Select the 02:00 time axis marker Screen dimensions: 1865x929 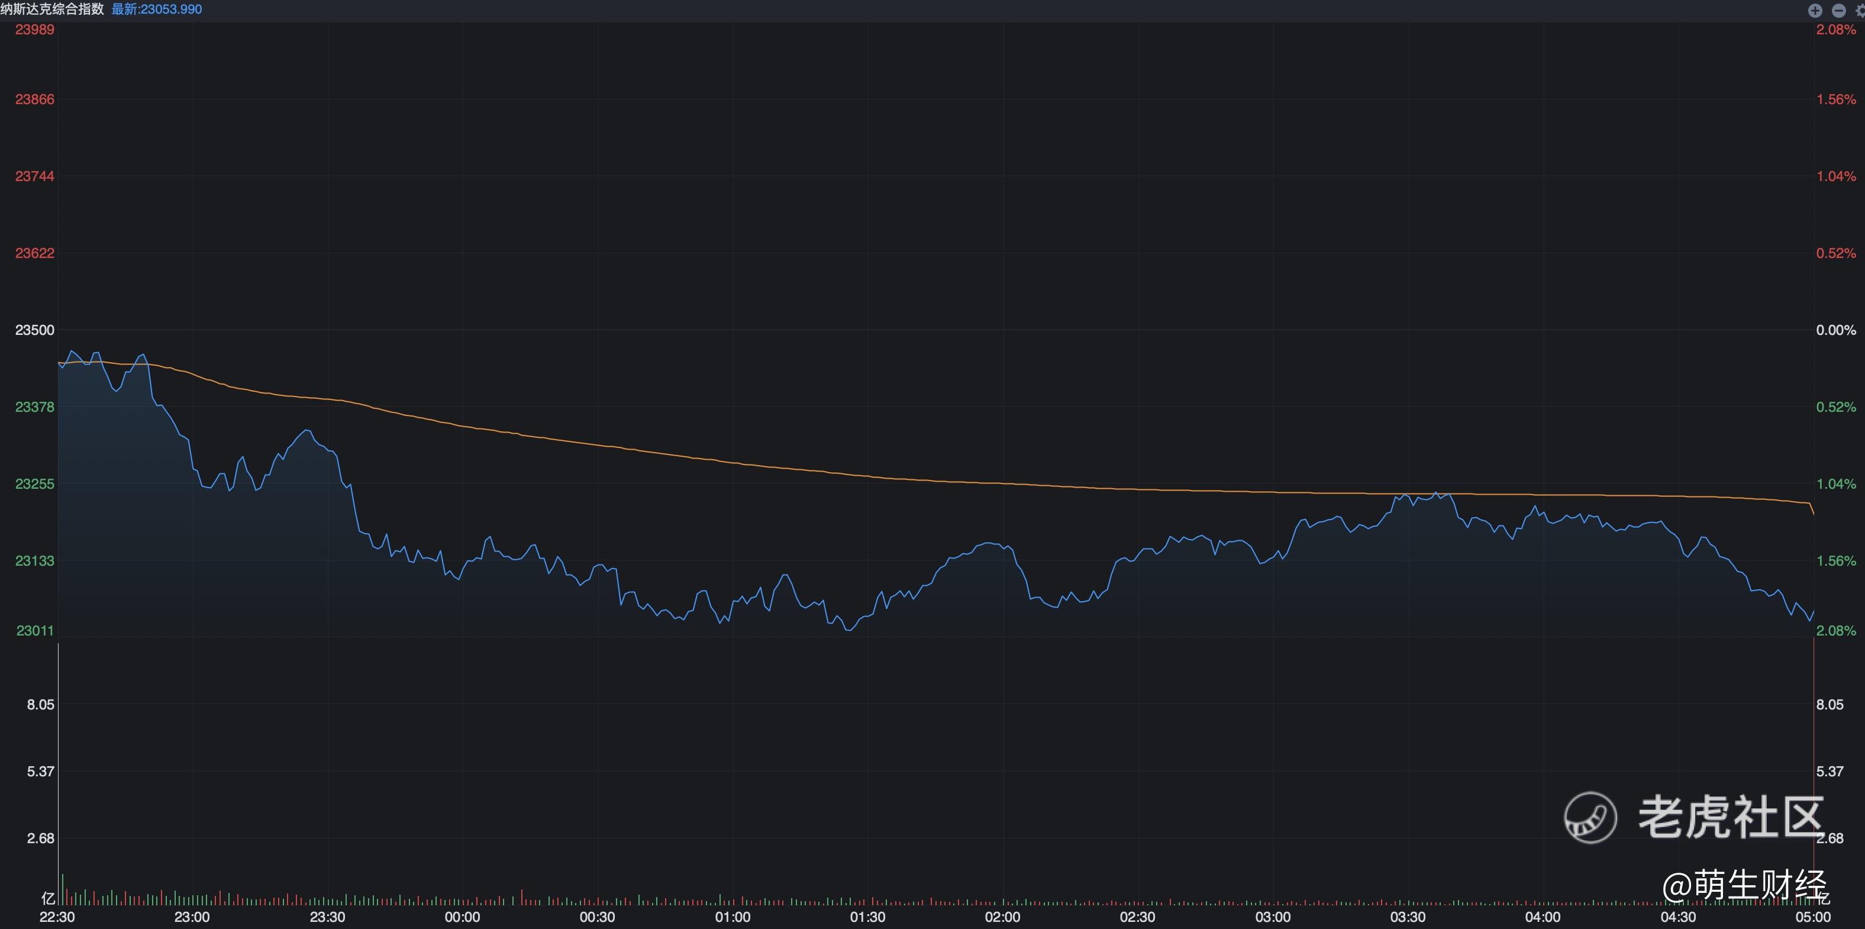click(x=1002, y=917)
